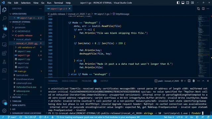Open terminal panel more actions

point(198,81)
